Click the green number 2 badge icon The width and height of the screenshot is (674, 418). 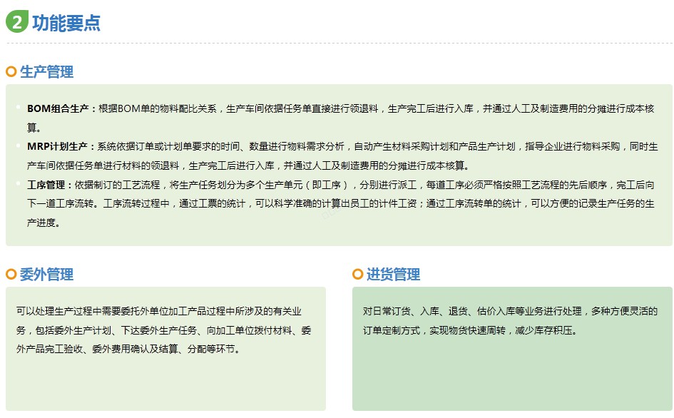[x=17, y=21]
